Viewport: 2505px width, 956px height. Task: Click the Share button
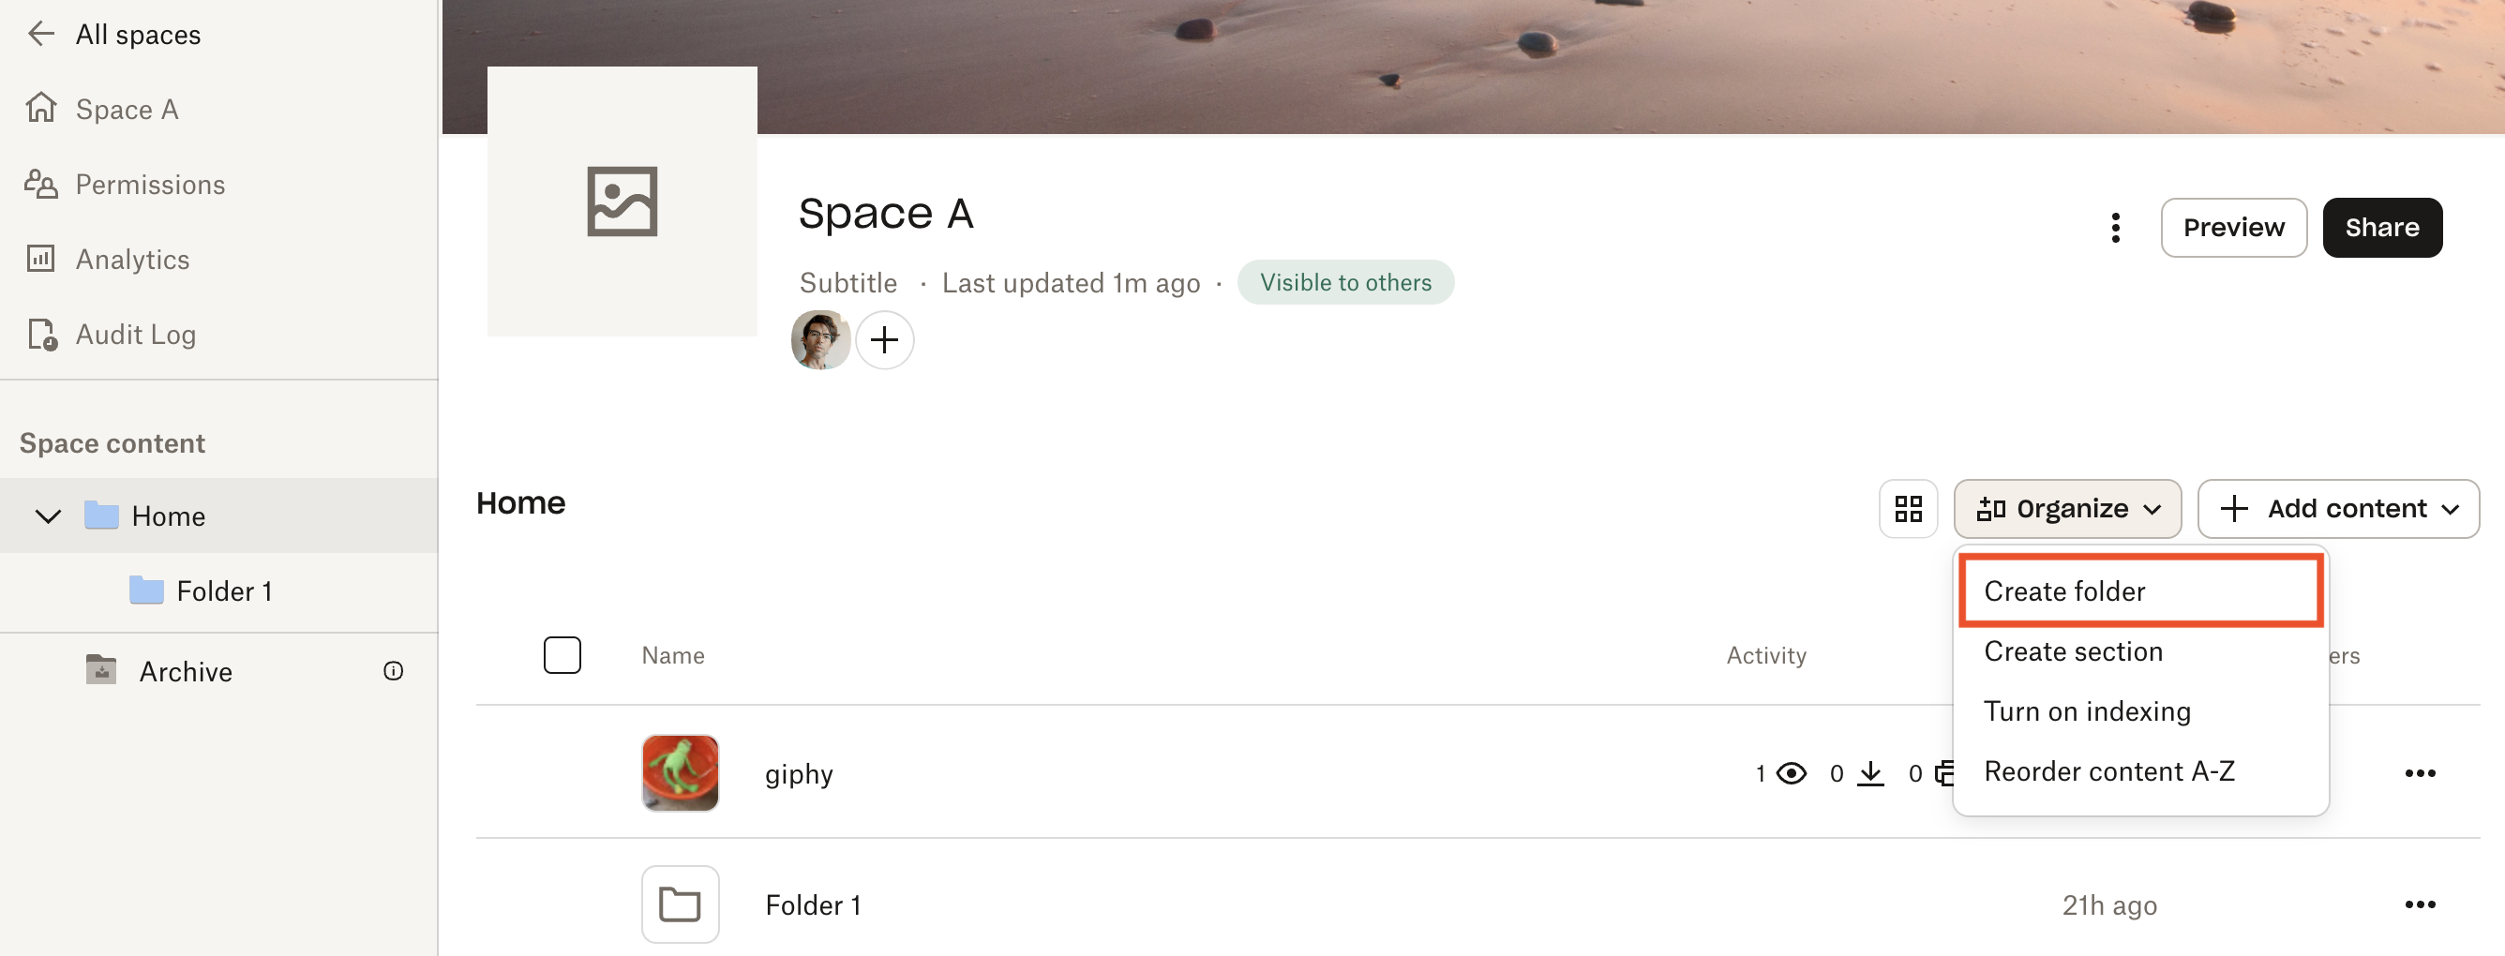point(2380,228)
